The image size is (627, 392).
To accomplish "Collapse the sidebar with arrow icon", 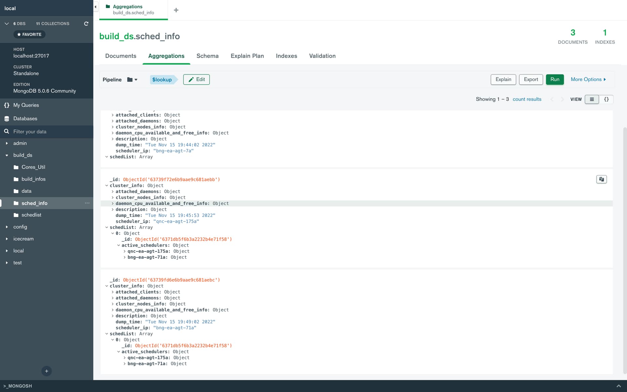I will pyautogui.click(x=95, y=7).
